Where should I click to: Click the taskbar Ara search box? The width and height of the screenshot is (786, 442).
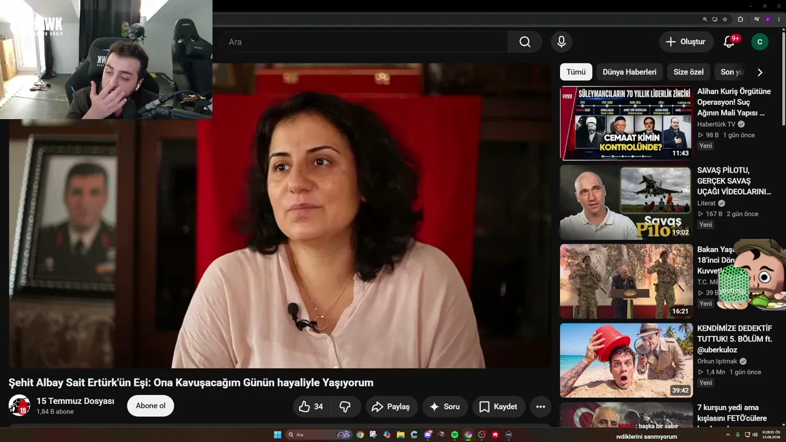click(319, 435)
